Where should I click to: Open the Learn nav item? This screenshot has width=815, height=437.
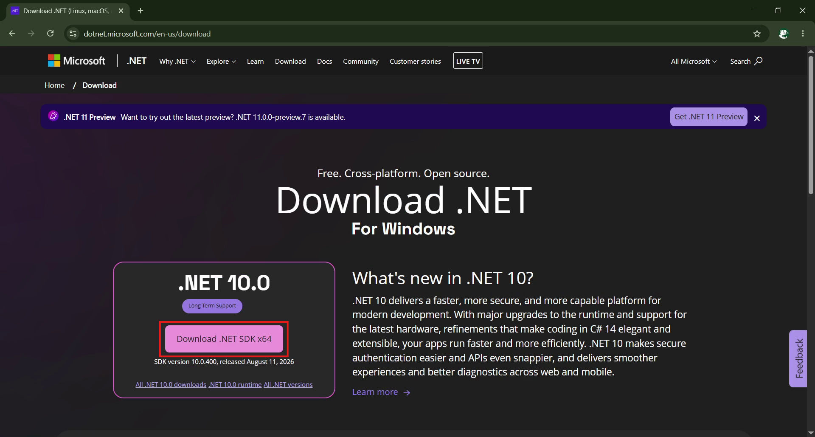tap(255, 61)
